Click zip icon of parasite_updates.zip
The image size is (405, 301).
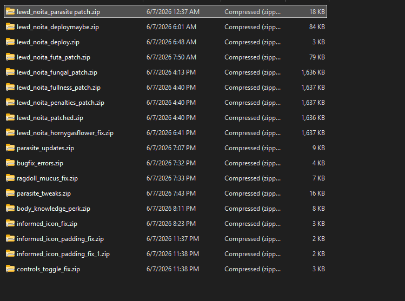10,148
